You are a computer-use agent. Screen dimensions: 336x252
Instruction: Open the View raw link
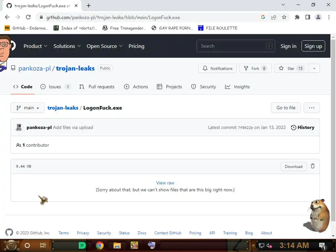165,183
